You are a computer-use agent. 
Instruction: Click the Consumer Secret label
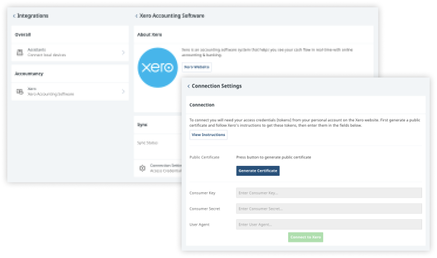(205, 209)
